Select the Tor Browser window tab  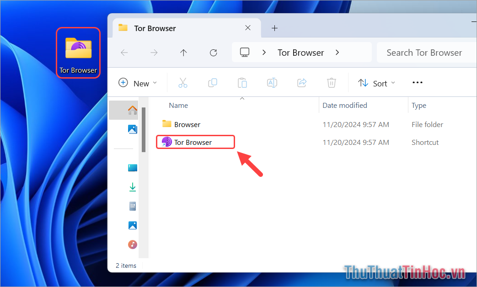coord(187,28)
